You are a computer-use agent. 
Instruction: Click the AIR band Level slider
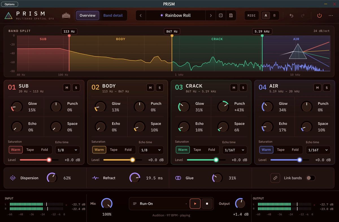(x=290, y=160)
